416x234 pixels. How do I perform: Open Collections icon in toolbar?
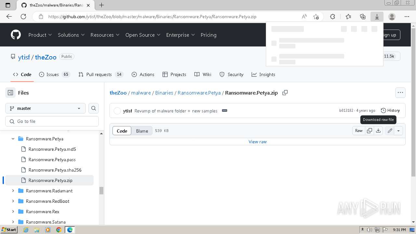[363, 17]
